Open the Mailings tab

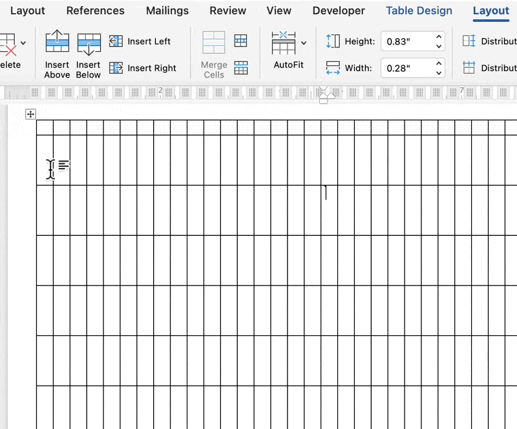point(167,10)
